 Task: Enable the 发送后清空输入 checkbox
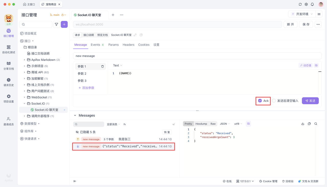(x=274, y=101)
